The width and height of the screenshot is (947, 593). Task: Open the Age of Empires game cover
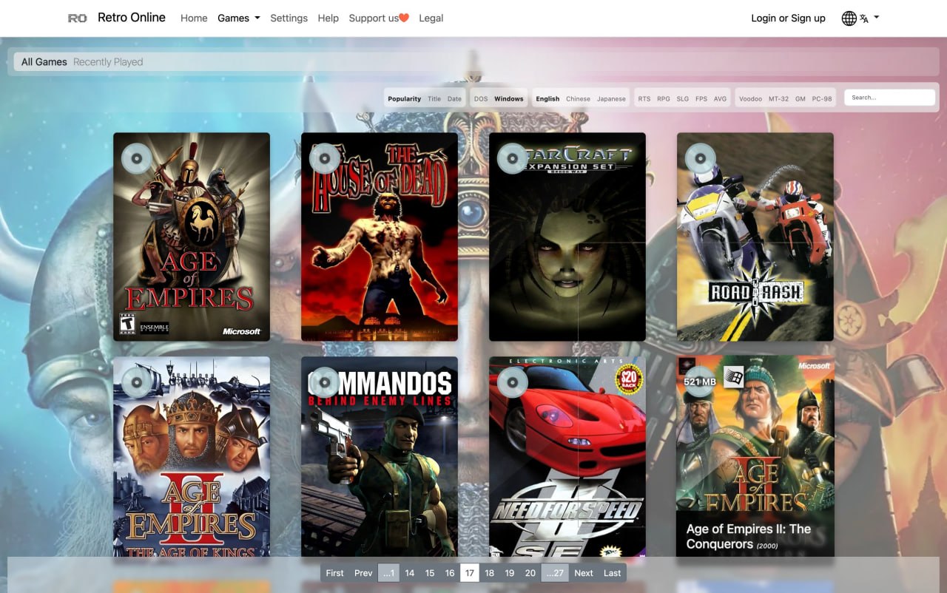192,237
